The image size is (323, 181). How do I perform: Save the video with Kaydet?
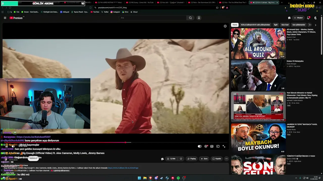click(x=217, y=159)
